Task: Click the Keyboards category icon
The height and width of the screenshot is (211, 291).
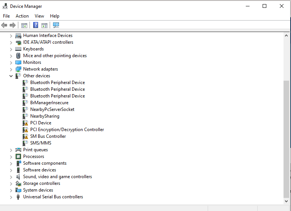Action: tap(18, 49)
